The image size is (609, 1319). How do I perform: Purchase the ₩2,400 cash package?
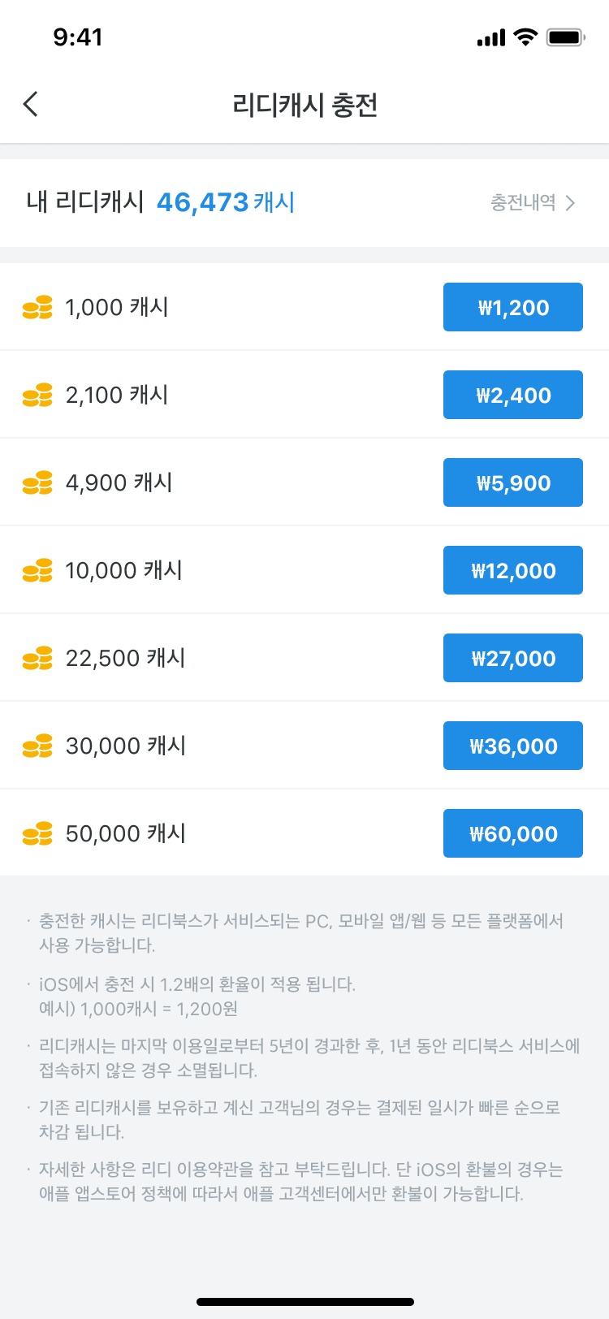[513, 395]
